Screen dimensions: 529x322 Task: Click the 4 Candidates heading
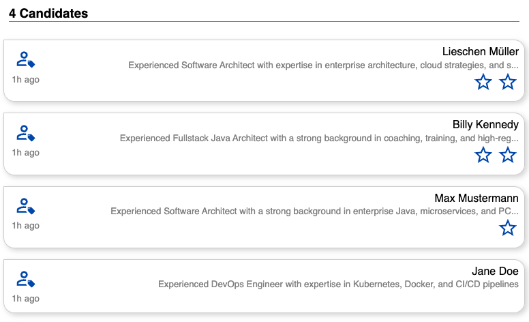48,13
